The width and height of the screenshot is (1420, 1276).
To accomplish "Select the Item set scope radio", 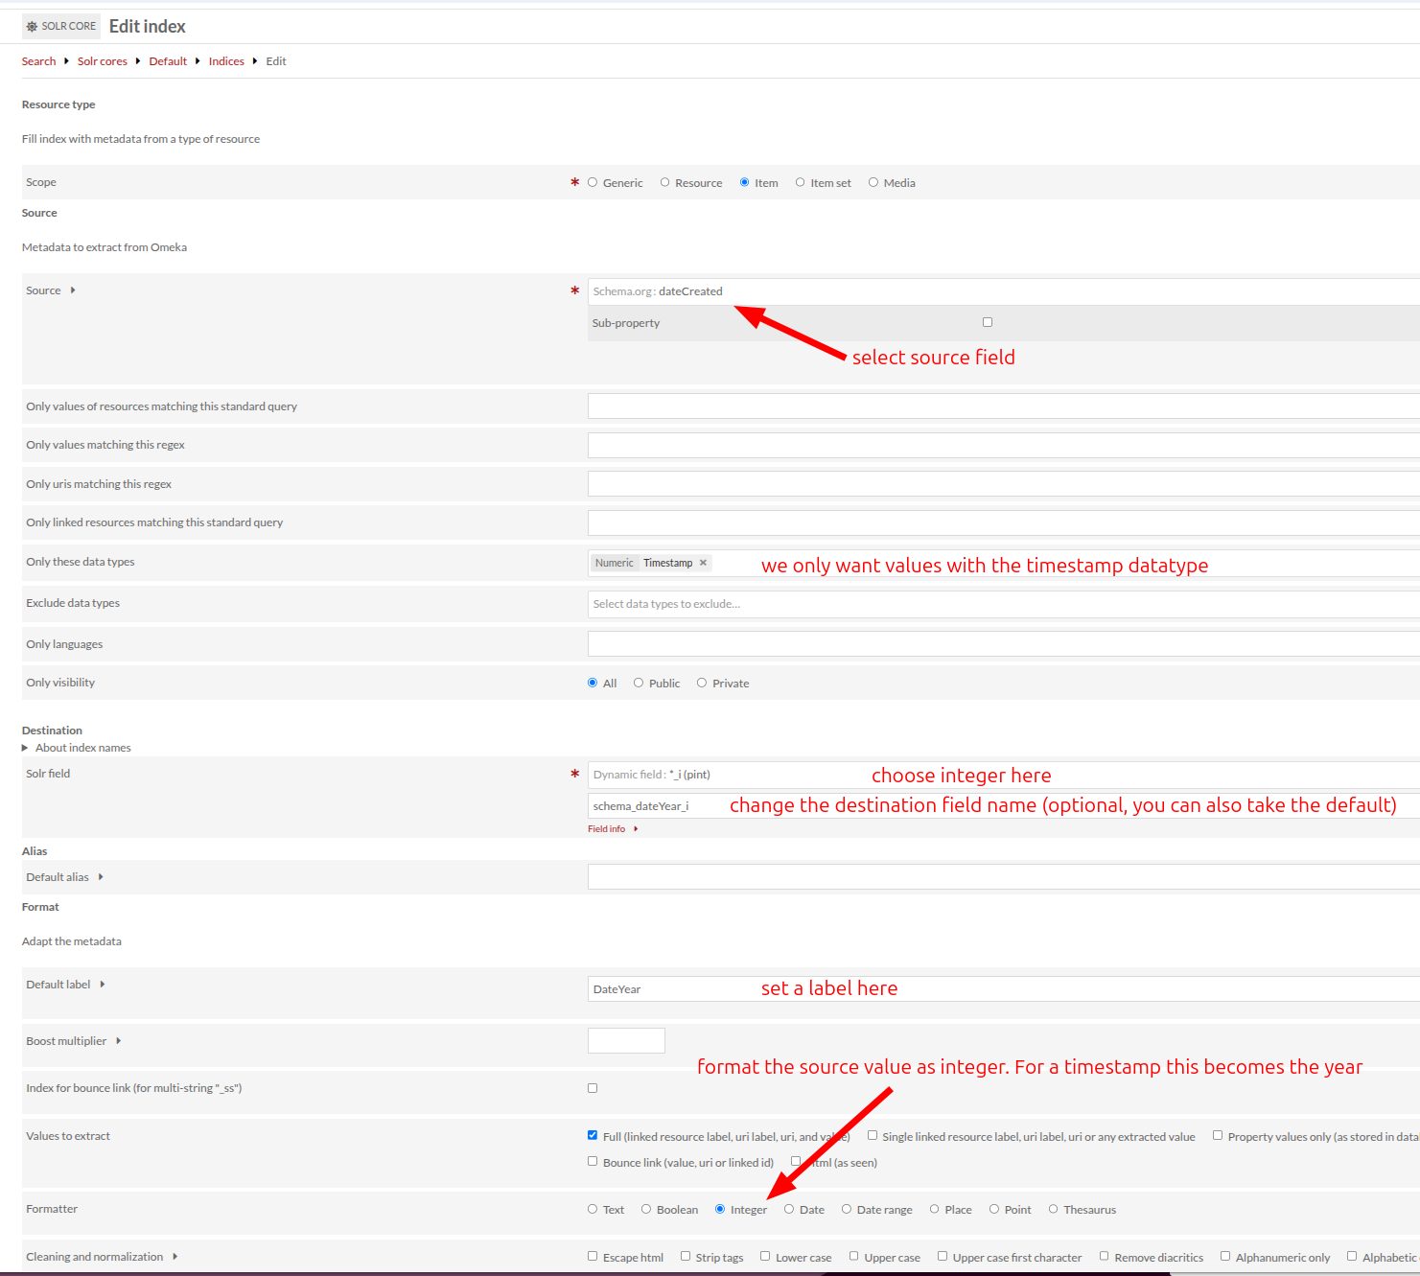I will coord(800,183).
